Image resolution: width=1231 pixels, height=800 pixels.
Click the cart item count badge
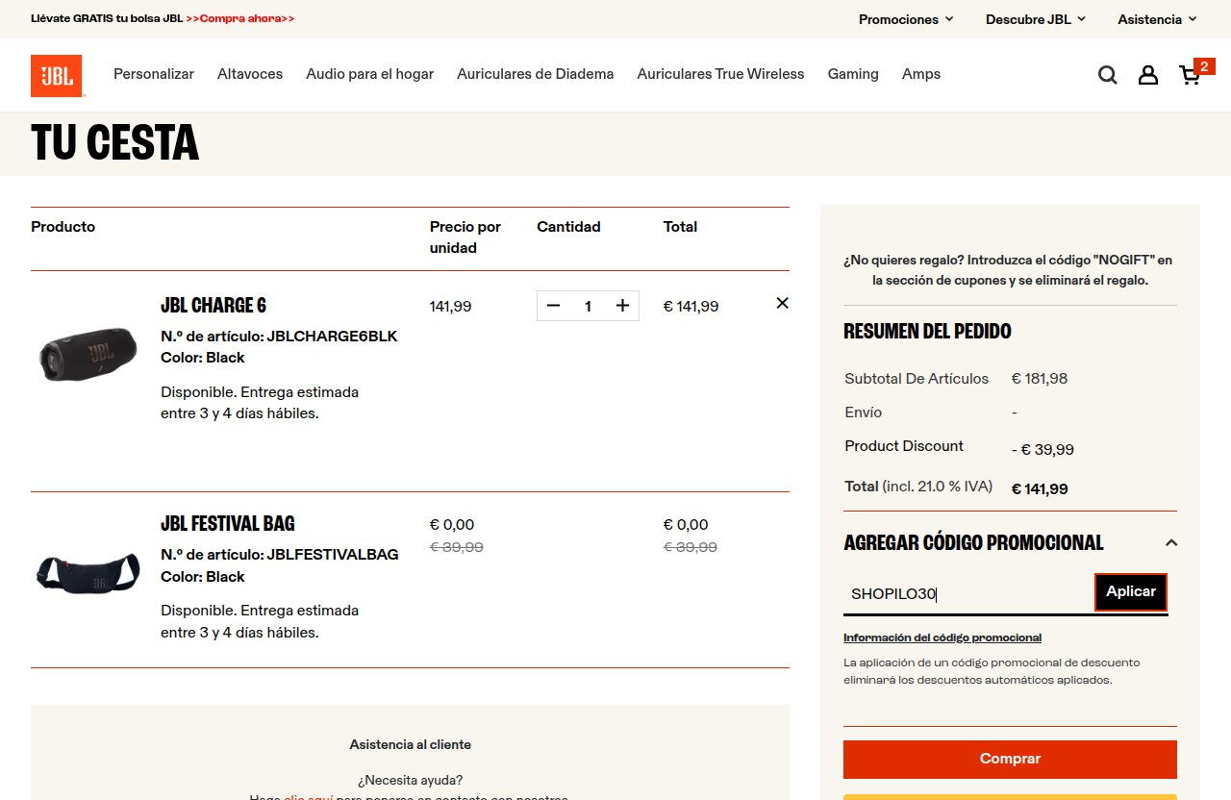click(1204, 66)
